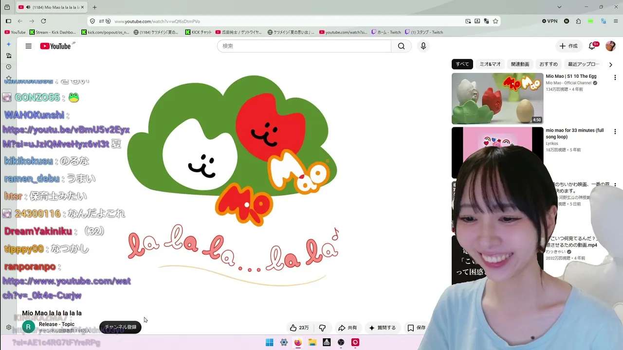Open the ホーム - Twitch bookmark

[386, 32]
